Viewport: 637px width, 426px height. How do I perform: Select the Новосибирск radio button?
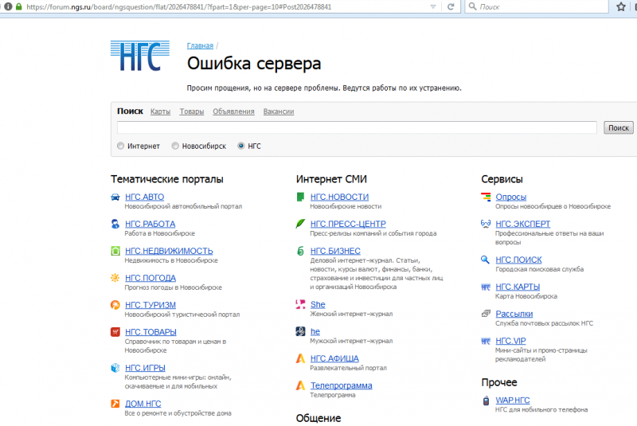tap(175, 146)
